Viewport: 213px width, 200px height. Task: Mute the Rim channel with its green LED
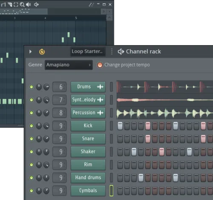(x=32, y=165)
